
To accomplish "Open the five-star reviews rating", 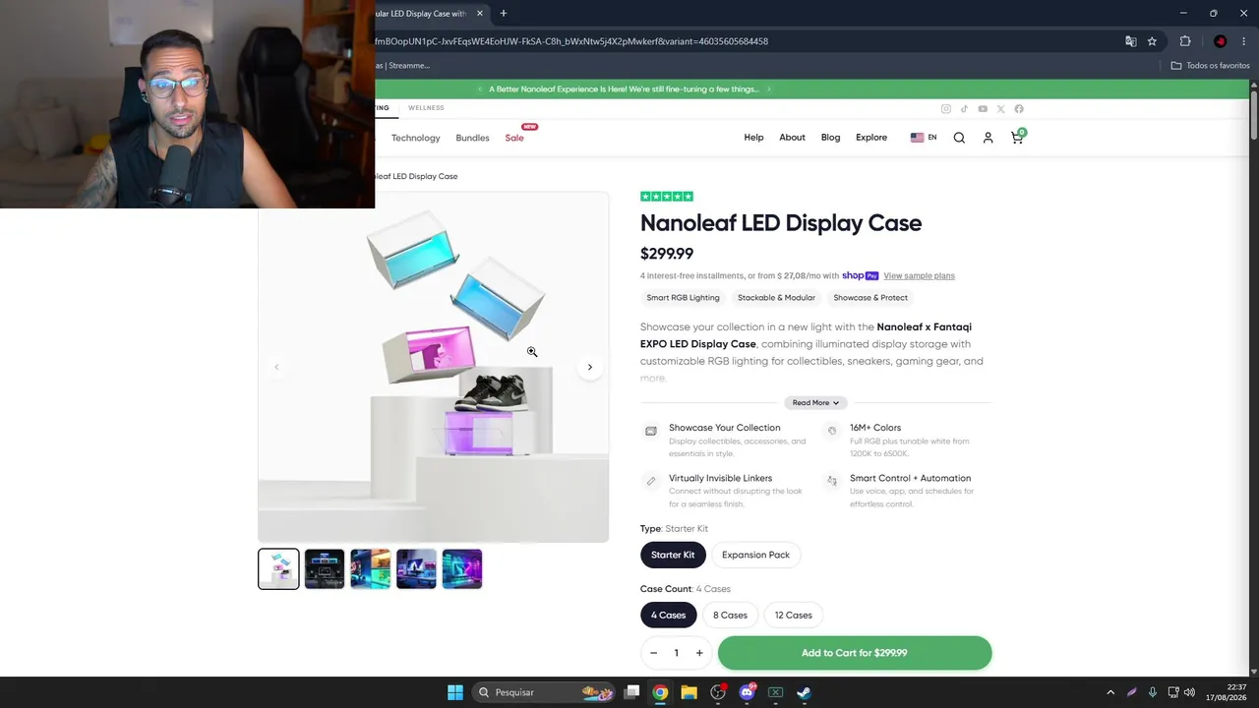I will click(667, 197).
